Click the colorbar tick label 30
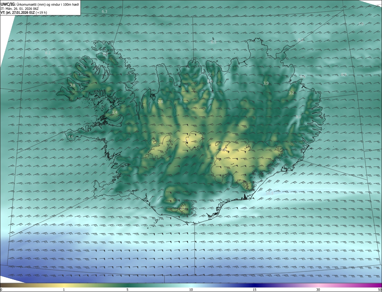Screen dimensions: 382x292 (318, 290)
